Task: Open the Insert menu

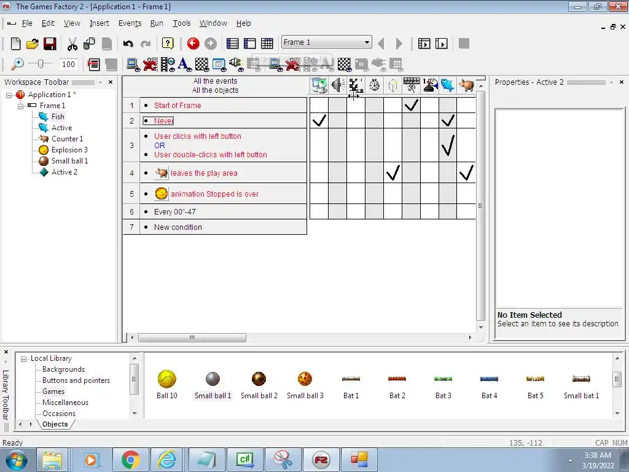Action: click(99, 23)
